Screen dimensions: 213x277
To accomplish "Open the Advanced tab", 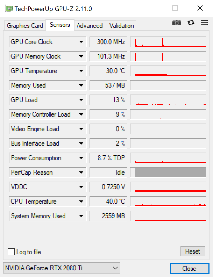I will point(90,26).
